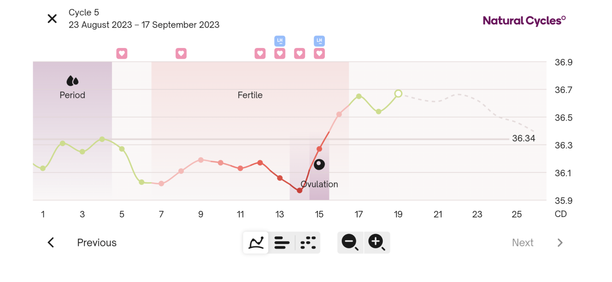Select the Ovulation day marker

(319, 164)
